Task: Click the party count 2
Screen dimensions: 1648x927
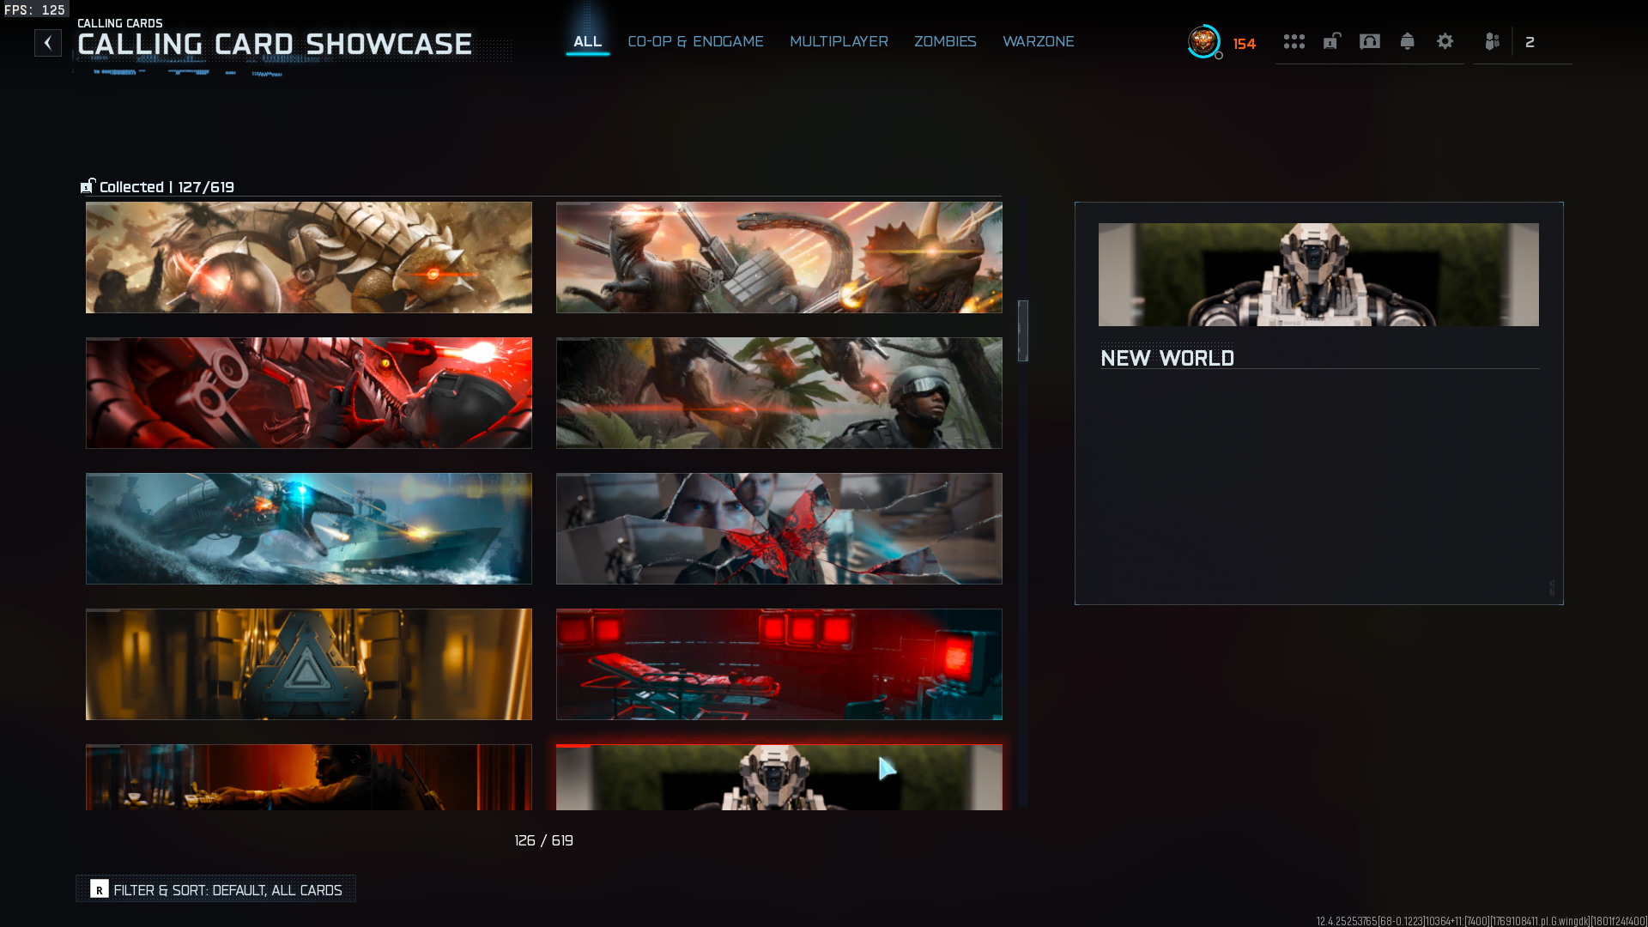Action: pos(1530,42)
